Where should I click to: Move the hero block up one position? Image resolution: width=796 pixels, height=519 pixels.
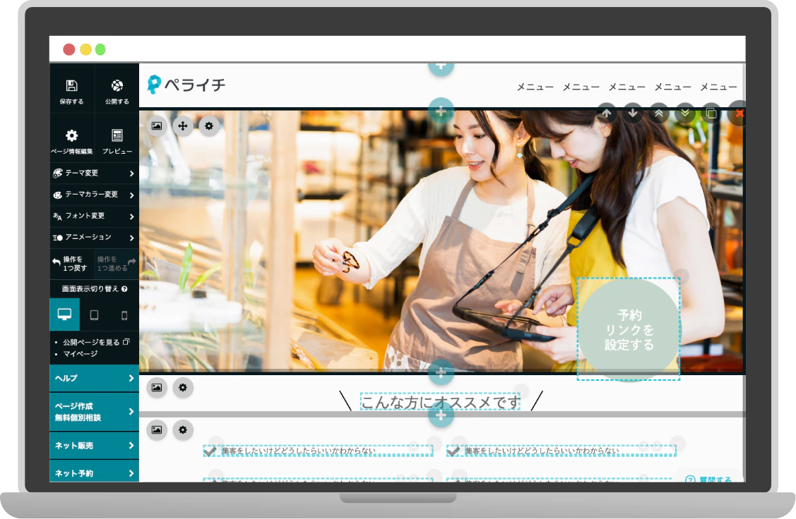[x=607, y=113]
